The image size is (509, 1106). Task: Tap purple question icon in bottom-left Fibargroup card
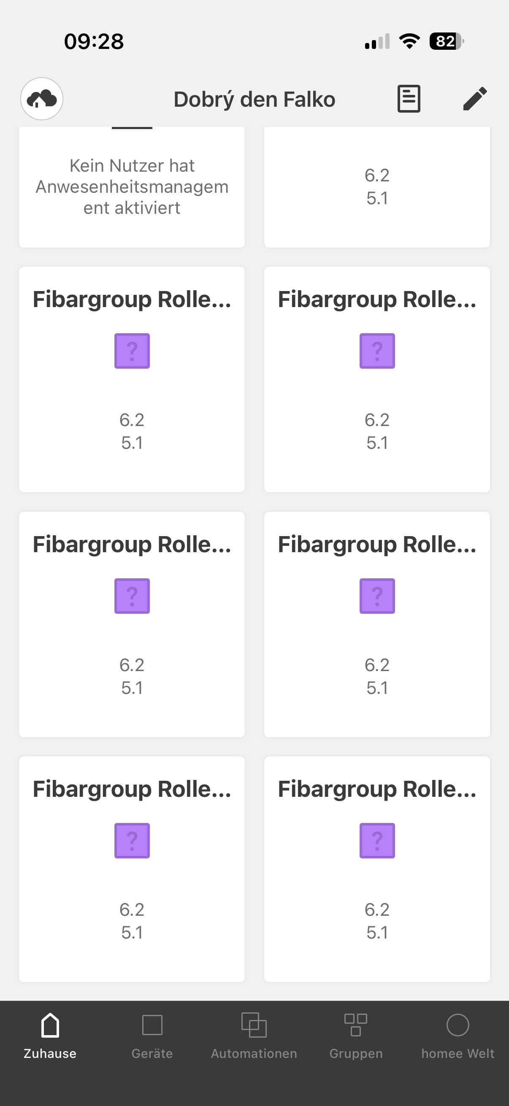132,841
